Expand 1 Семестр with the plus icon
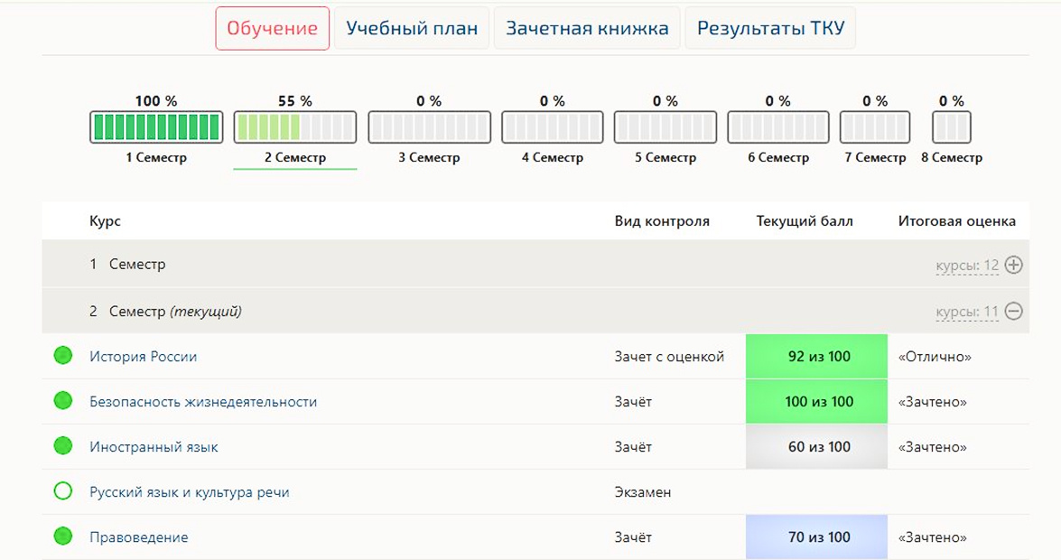The height and width of the screenshot is (560, 1061). (x=1014, y=265)
